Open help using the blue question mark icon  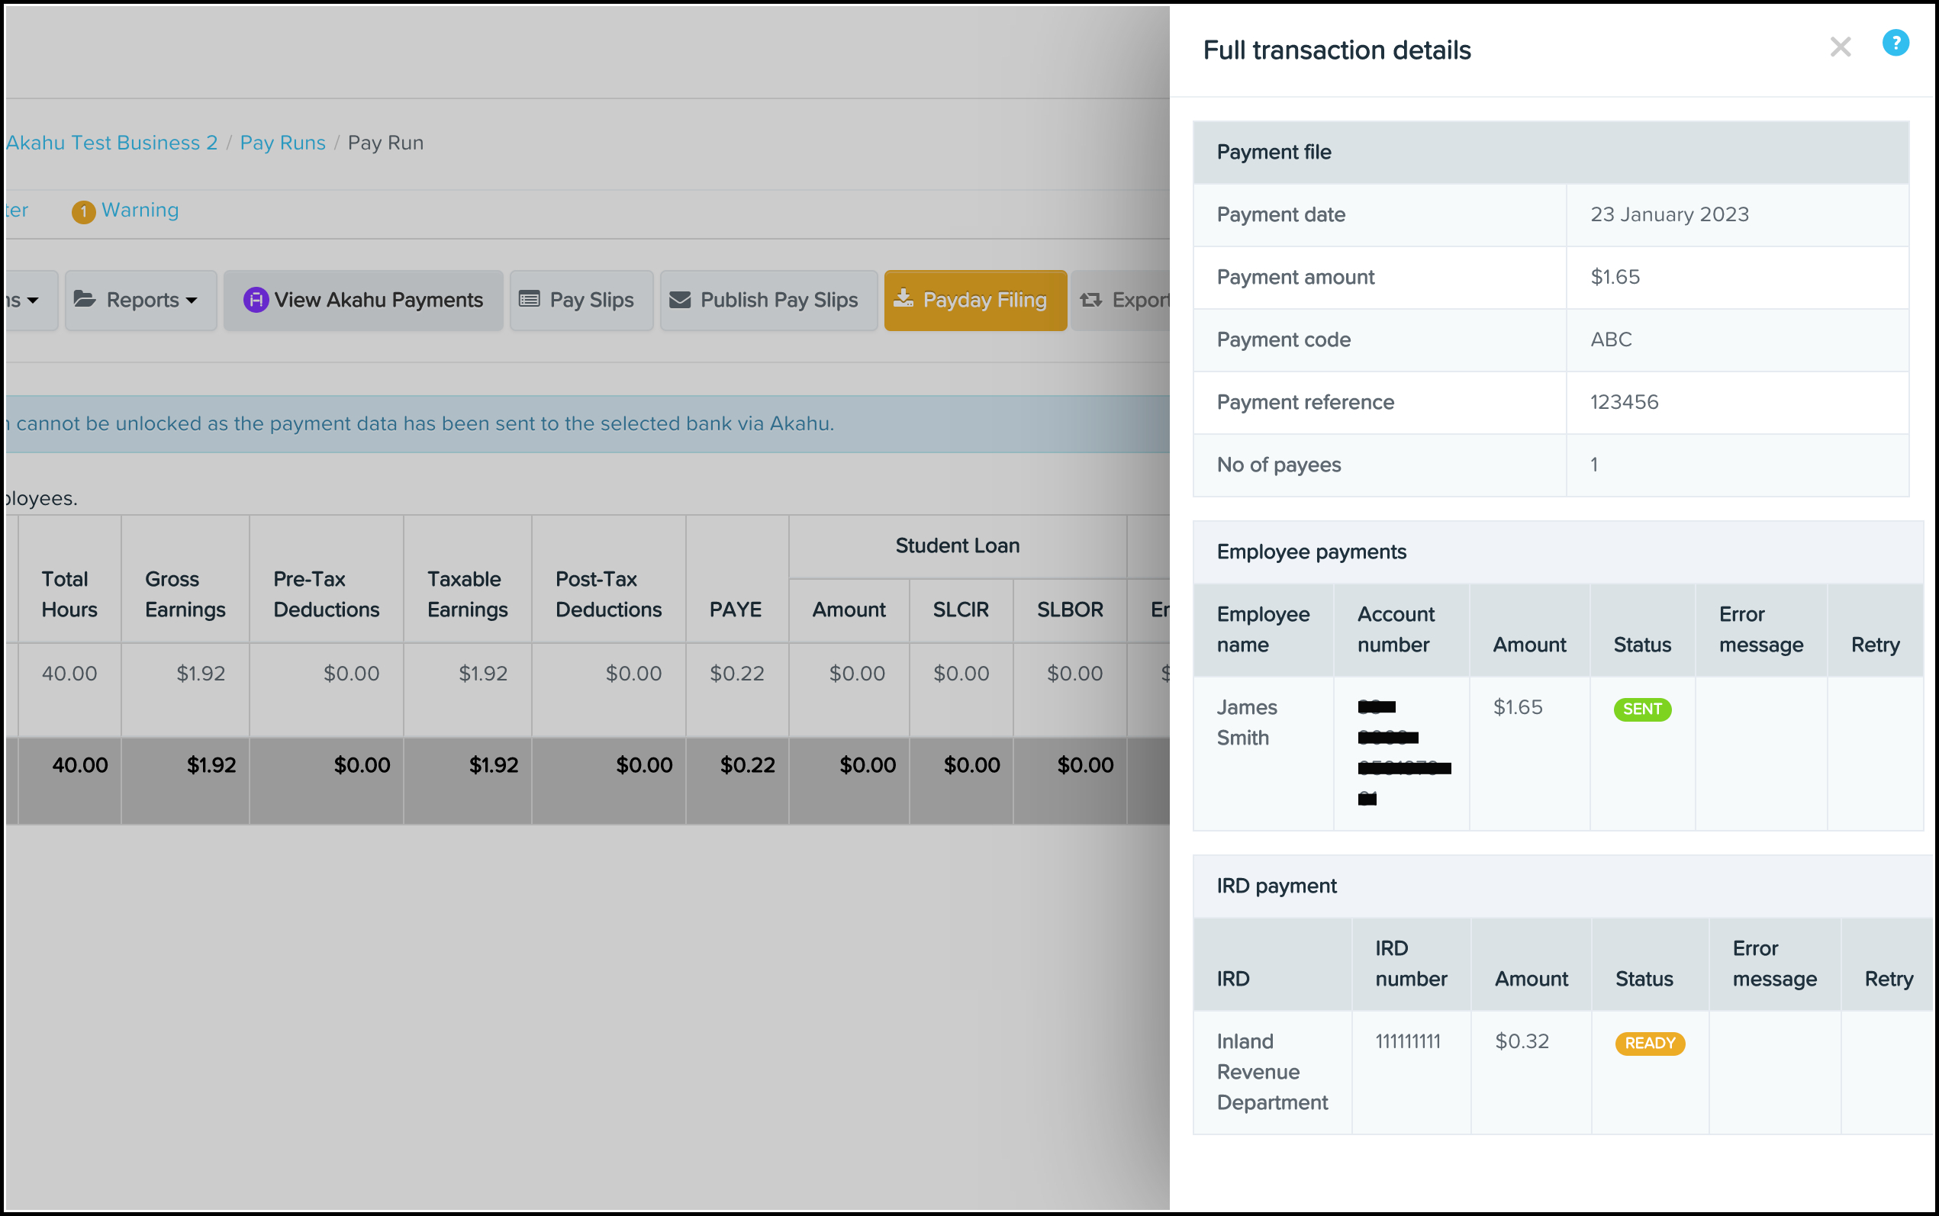coord(1895,43)
